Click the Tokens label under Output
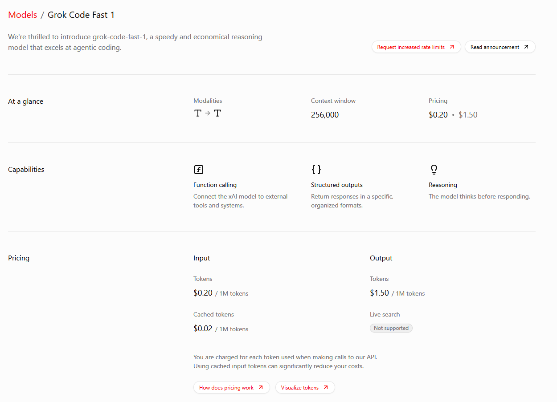 click(x=379, y=279)
